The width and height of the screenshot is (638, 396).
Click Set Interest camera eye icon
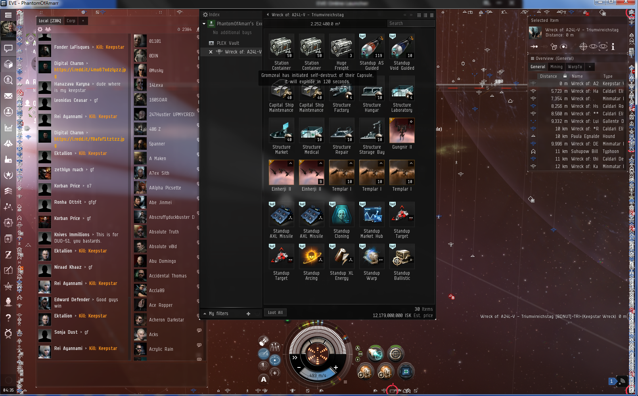point(603,47)
